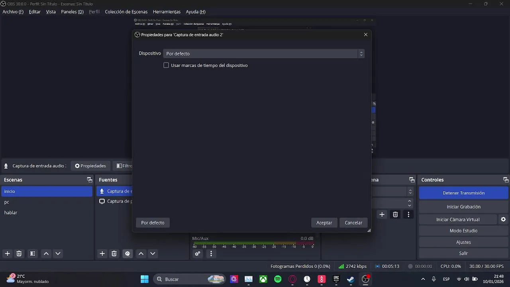
Task: Move the source up in the Fuentes list
Action: pyautogui.click(x=141, y=254)
